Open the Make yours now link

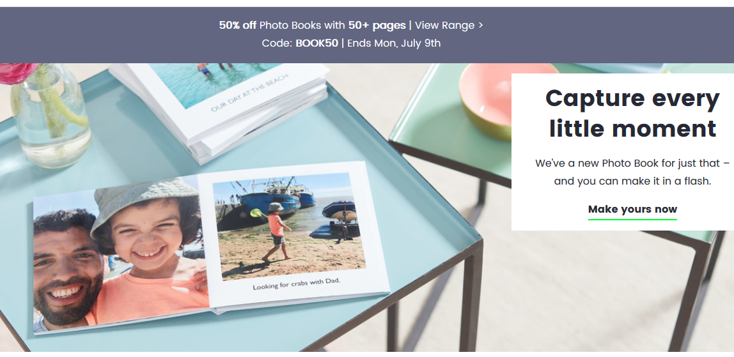632,209
